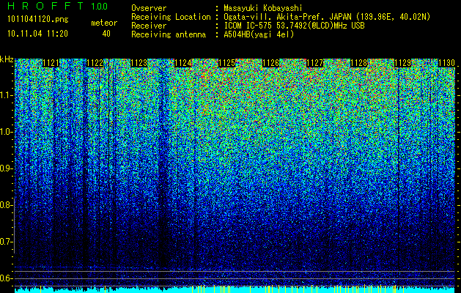Image resolution: width=461 pixels, height=293 pixels.
Task: Click the kHz axis unit label
Action: (x=7, y=59)
